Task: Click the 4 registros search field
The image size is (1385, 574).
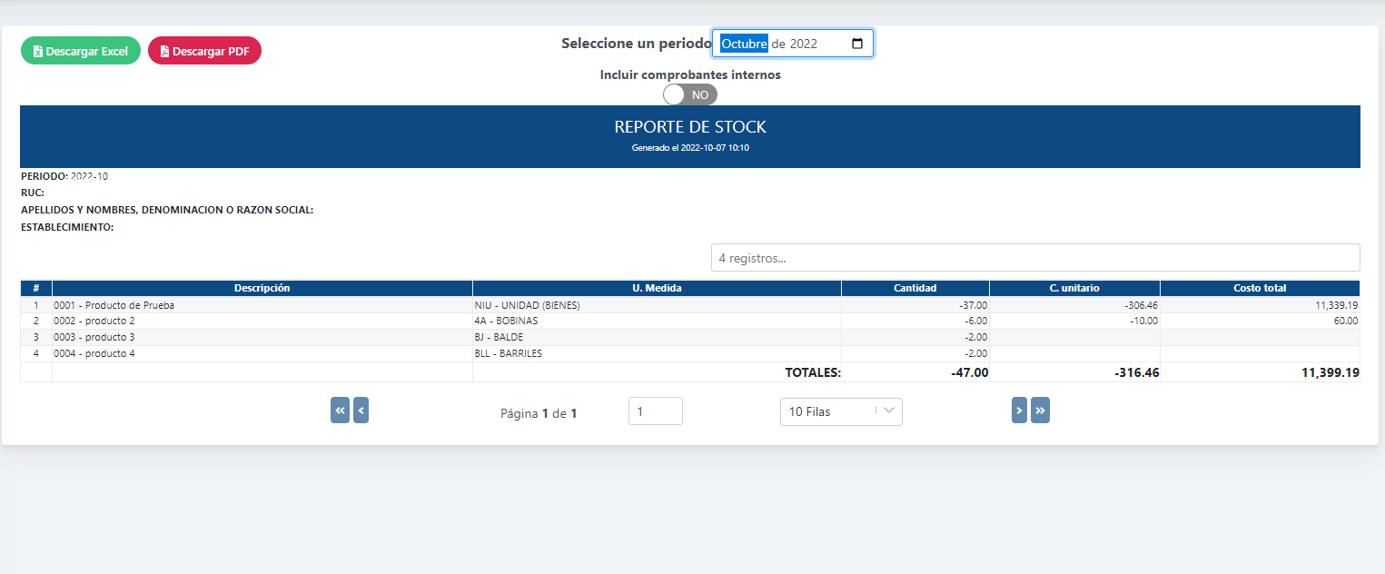Action: tap(1034, 258)
